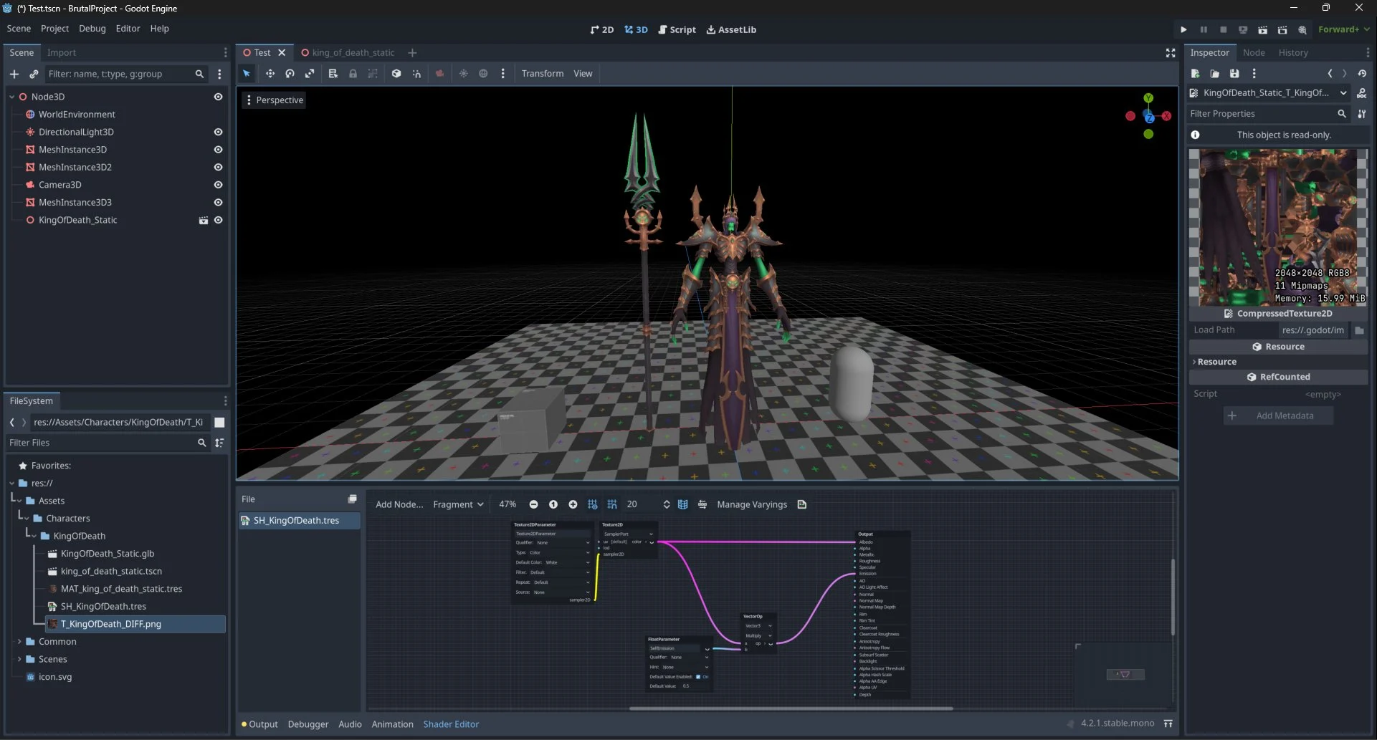Viewport: 1377px width, 740px height.
Task: Toggle shader graph grid visibility icon
Action: click(x=593, y=504)
